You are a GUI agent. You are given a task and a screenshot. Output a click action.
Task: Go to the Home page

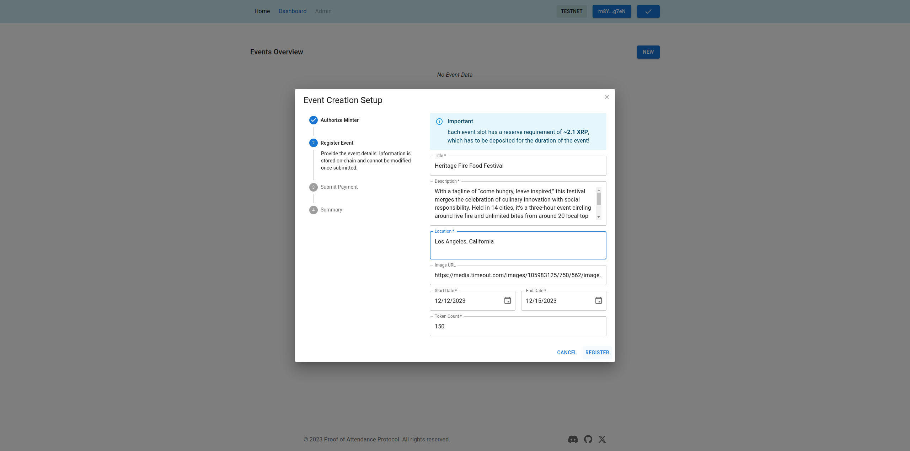(262, 11)
